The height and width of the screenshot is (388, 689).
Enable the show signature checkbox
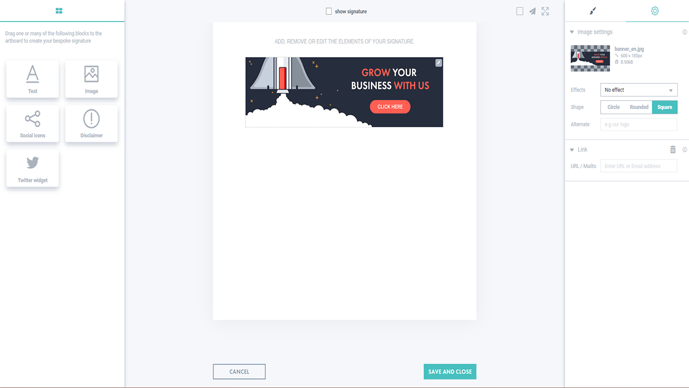pyautogui.click(x=328, y=11)
